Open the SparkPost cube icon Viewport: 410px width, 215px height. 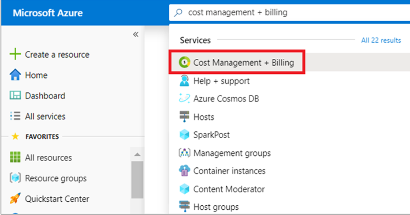[184, 135]
